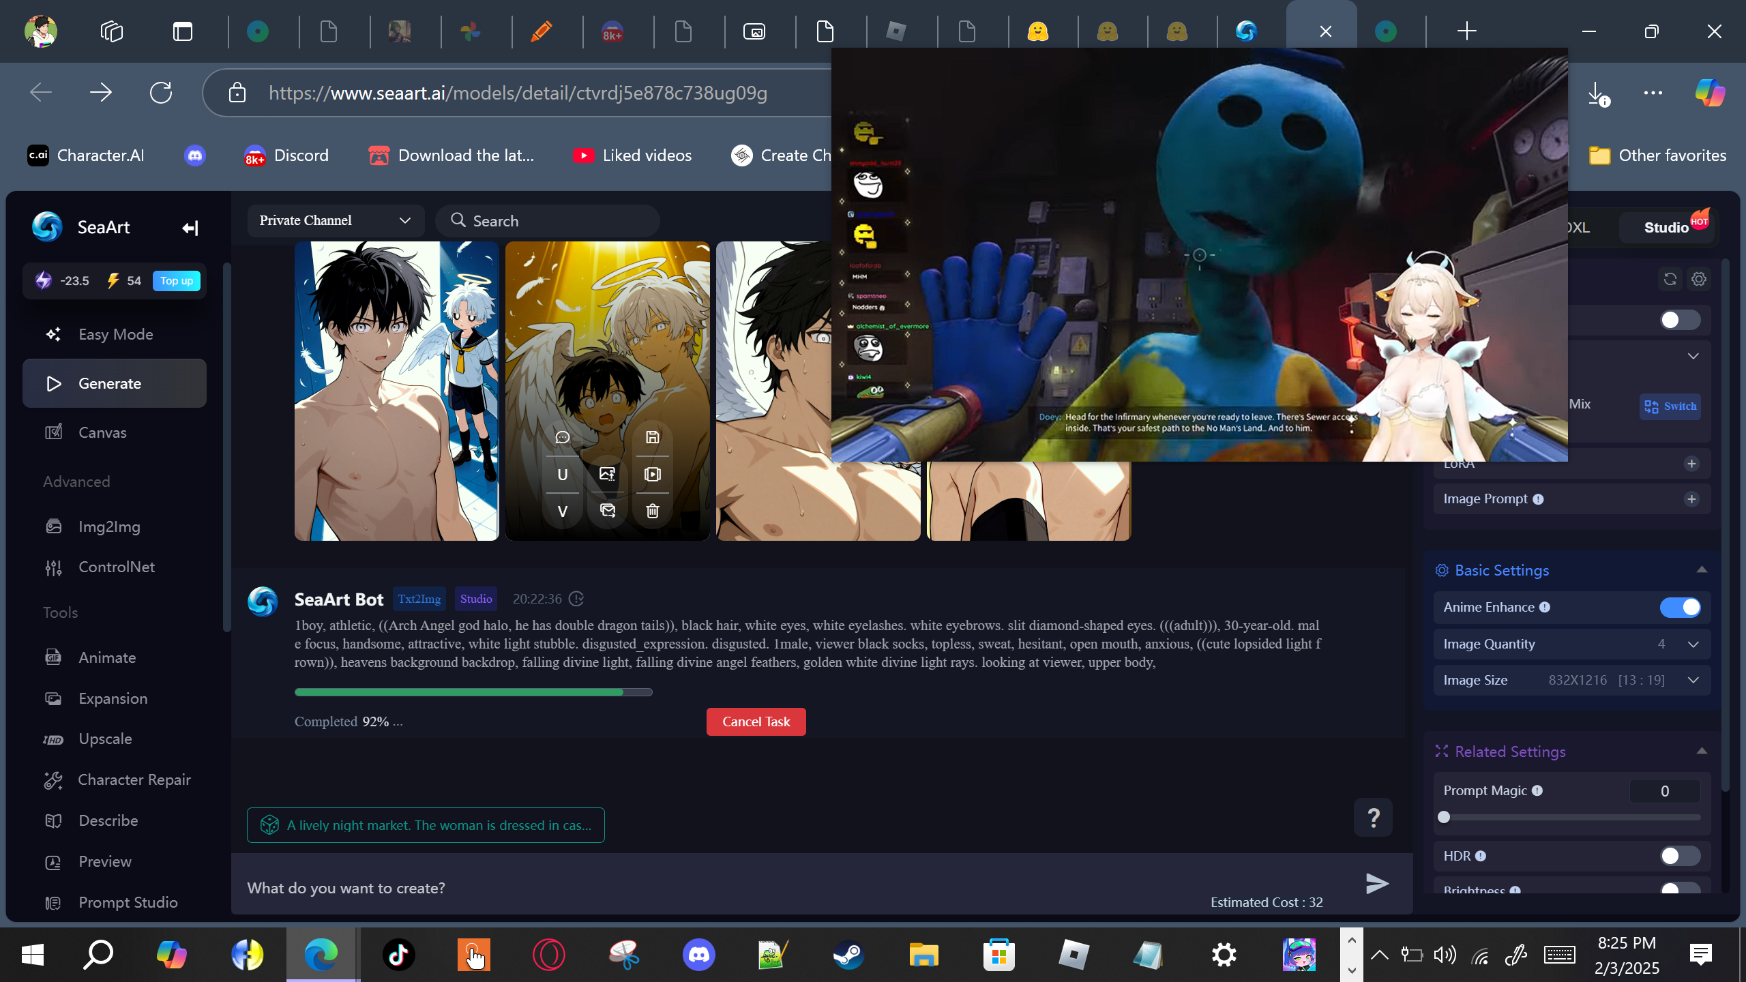Open the Image Size dropdown
This screenshot has height=982, width=1746.
[1571, 680]
